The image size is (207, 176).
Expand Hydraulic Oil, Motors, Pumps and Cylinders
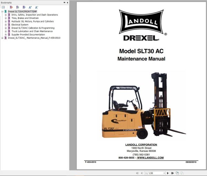(x=6, y=21)
